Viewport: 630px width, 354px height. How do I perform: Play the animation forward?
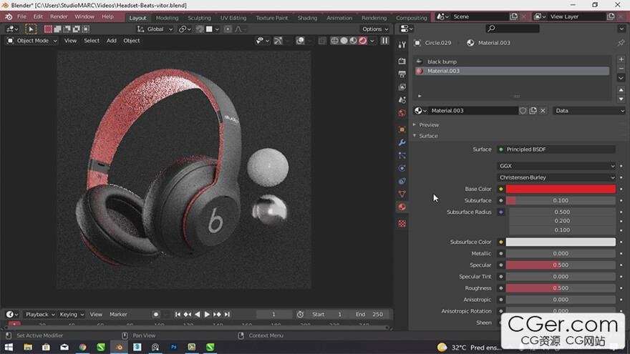pos(207,314)
